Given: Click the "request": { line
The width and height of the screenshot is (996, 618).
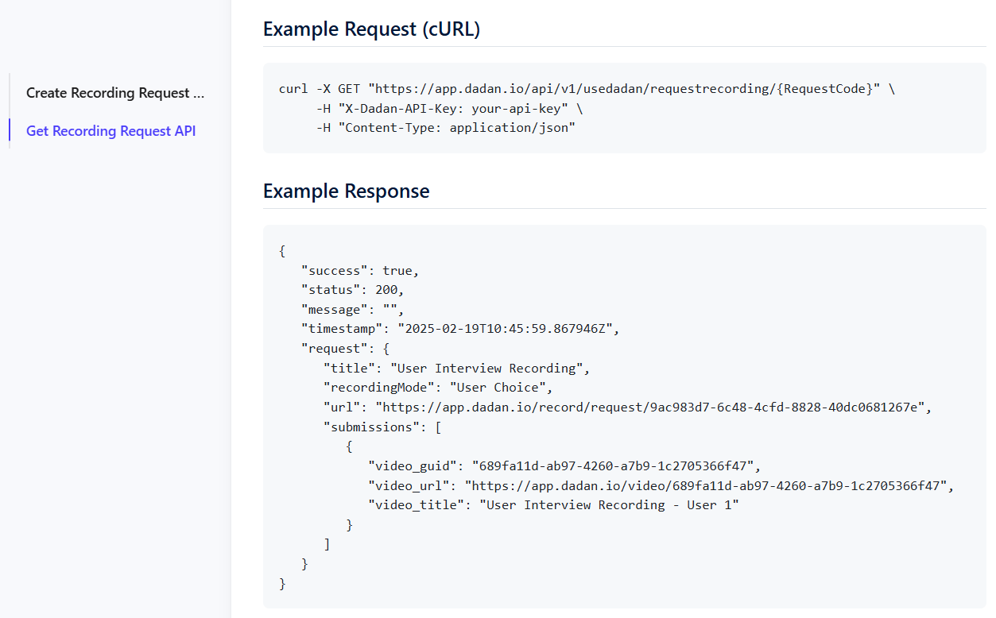Looking at the screenshot, I should [x=345, y=348].
